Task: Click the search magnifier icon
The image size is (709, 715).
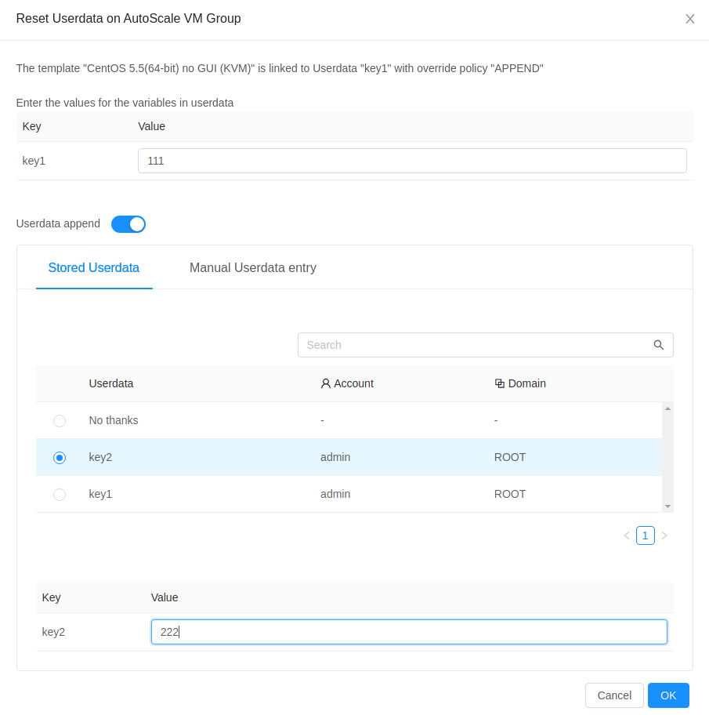Action: 658,345
